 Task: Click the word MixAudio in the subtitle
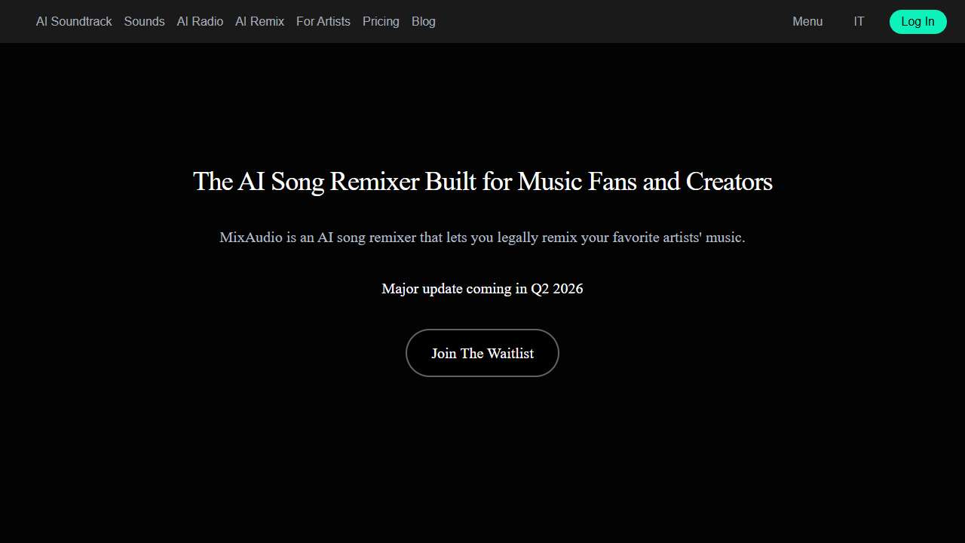coord(251,238)
